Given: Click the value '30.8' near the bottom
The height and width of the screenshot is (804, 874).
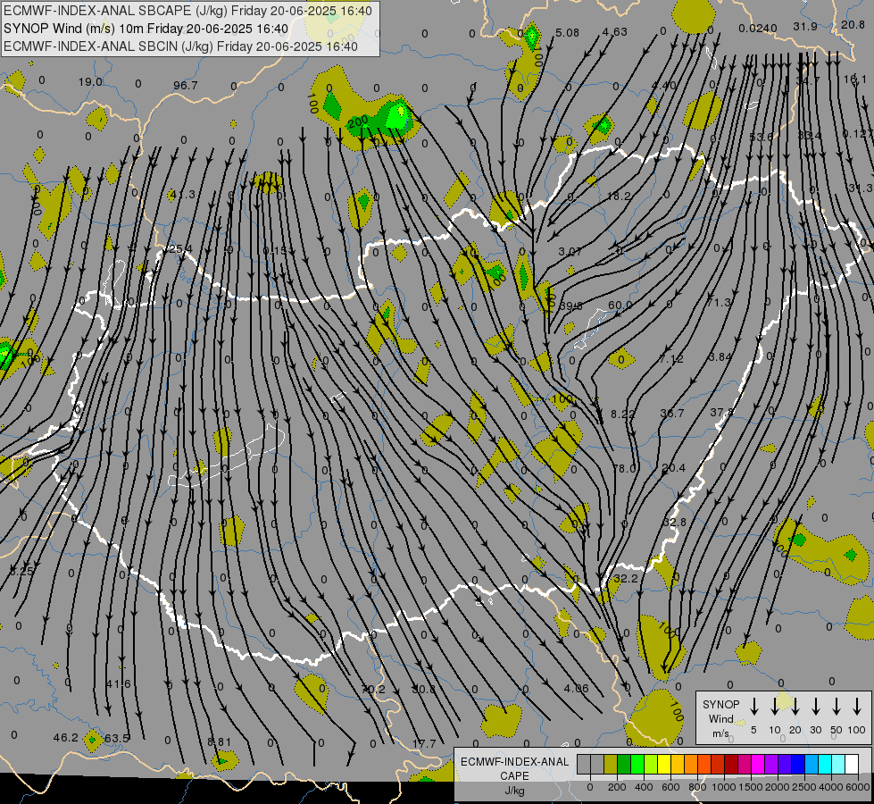Looking at the screenshot, I should tap(424, 689).
